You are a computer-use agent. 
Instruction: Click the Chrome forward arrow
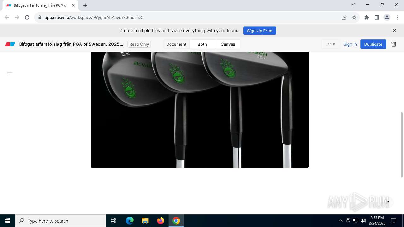[17, 17]
